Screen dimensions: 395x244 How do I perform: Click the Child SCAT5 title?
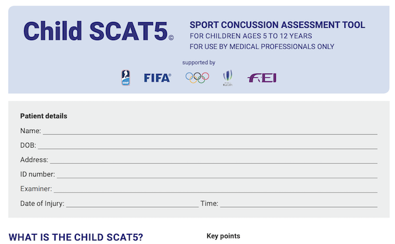point(96,32)
